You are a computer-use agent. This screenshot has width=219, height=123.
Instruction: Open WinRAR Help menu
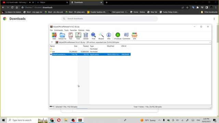[88, 30]
